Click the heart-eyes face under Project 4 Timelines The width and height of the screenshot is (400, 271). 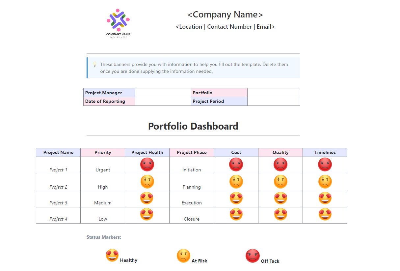[325, 215]
